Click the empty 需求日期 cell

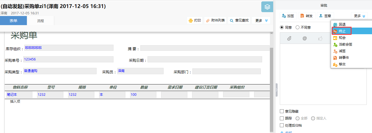point(174,95)
